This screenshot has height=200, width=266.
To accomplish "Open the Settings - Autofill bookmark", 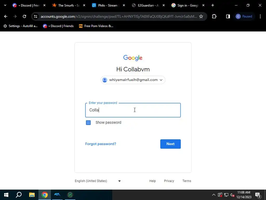I will (21, 26).
